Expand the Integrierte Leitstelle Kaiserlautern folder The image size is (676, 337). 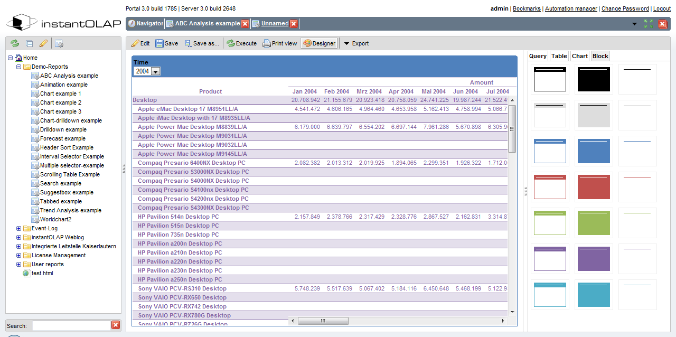[19, 246]
